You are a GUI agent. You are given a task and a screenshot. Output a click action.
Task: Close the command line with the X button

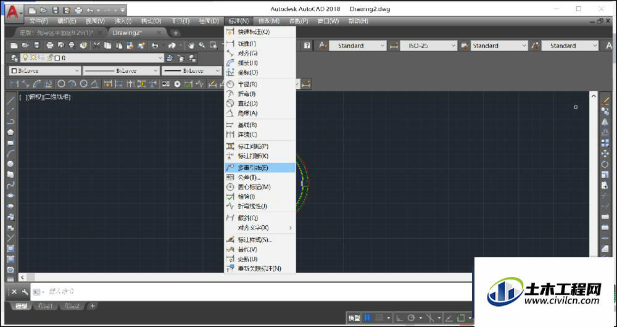[x=14, y=292]
